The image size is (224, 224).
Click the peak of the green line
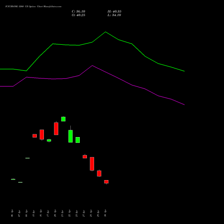point(105,32)
